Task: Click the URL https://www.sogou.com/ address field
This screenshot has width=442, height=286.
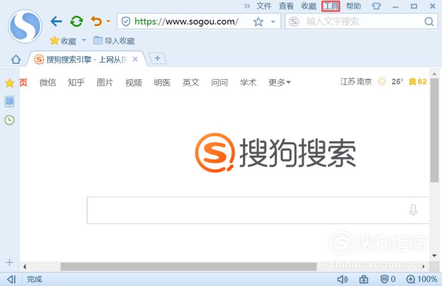Action: 187,22
